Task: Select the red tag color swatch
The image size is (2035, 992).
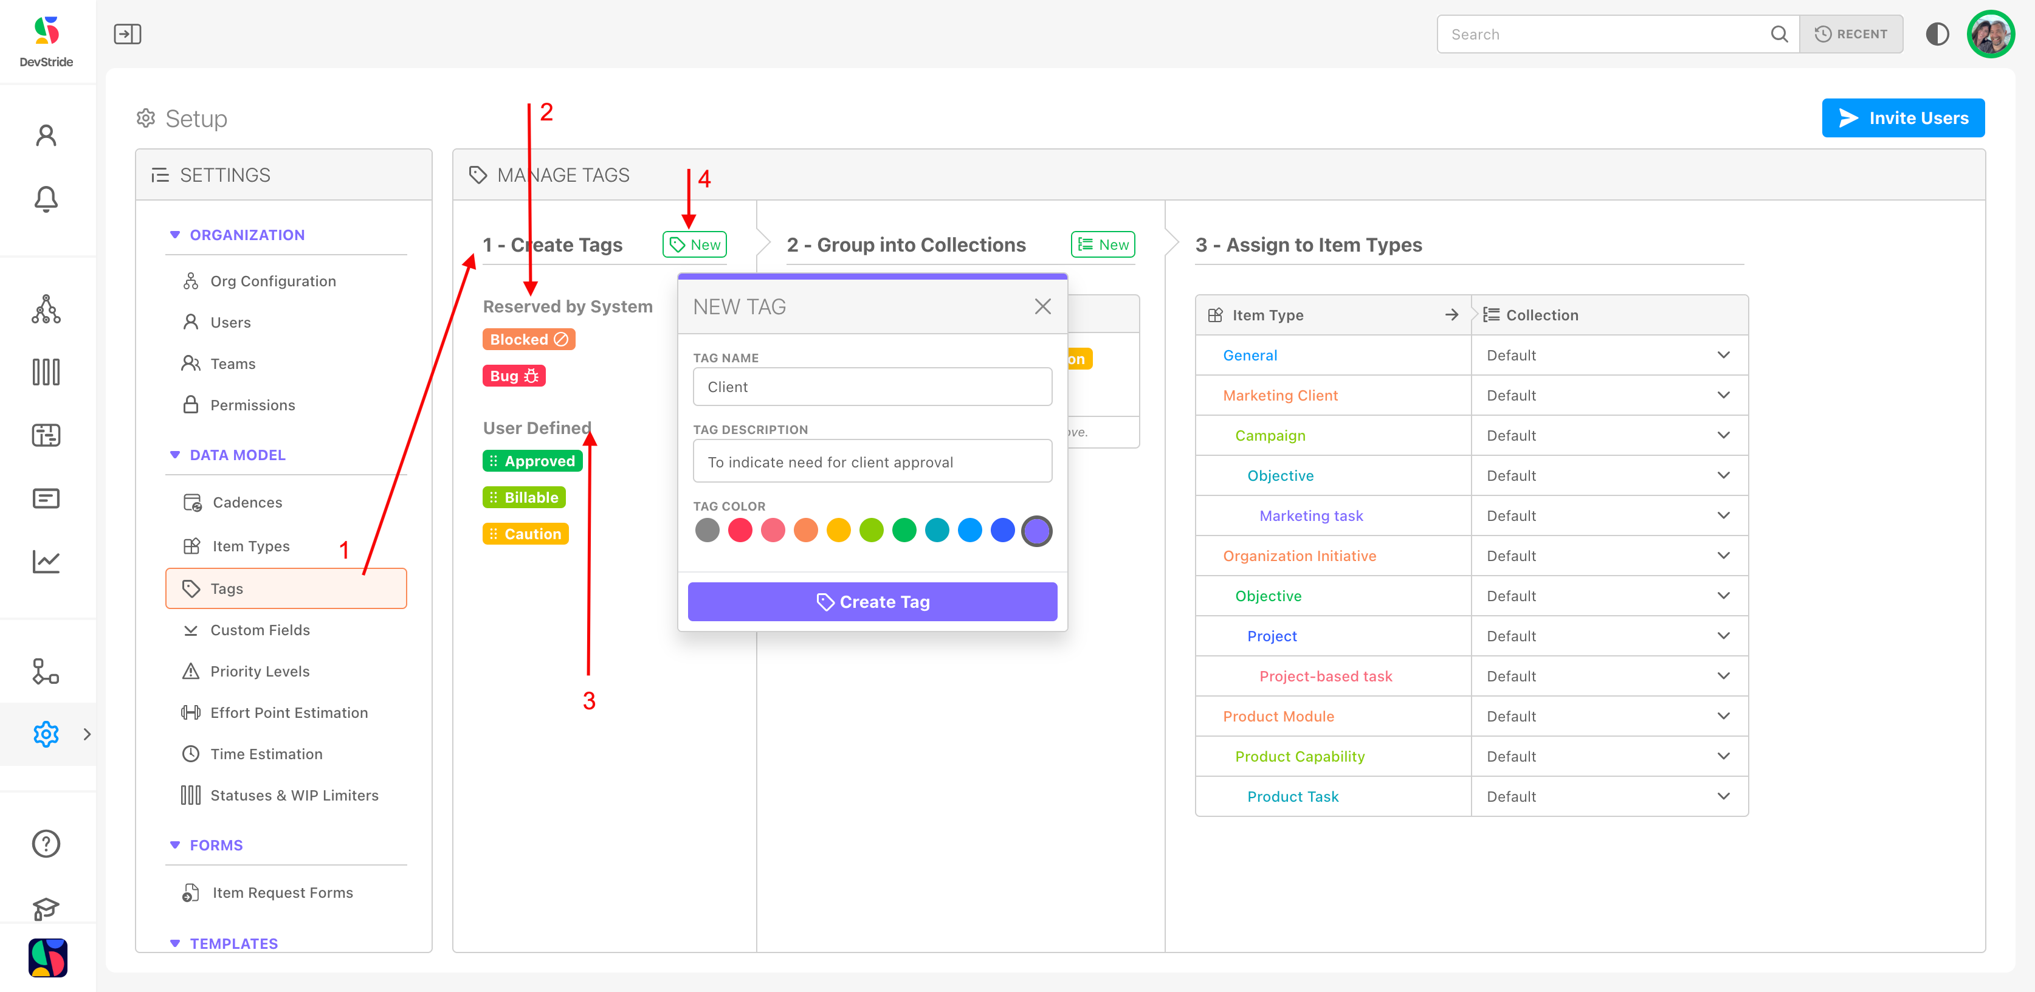Action: (x=740, y=530)
